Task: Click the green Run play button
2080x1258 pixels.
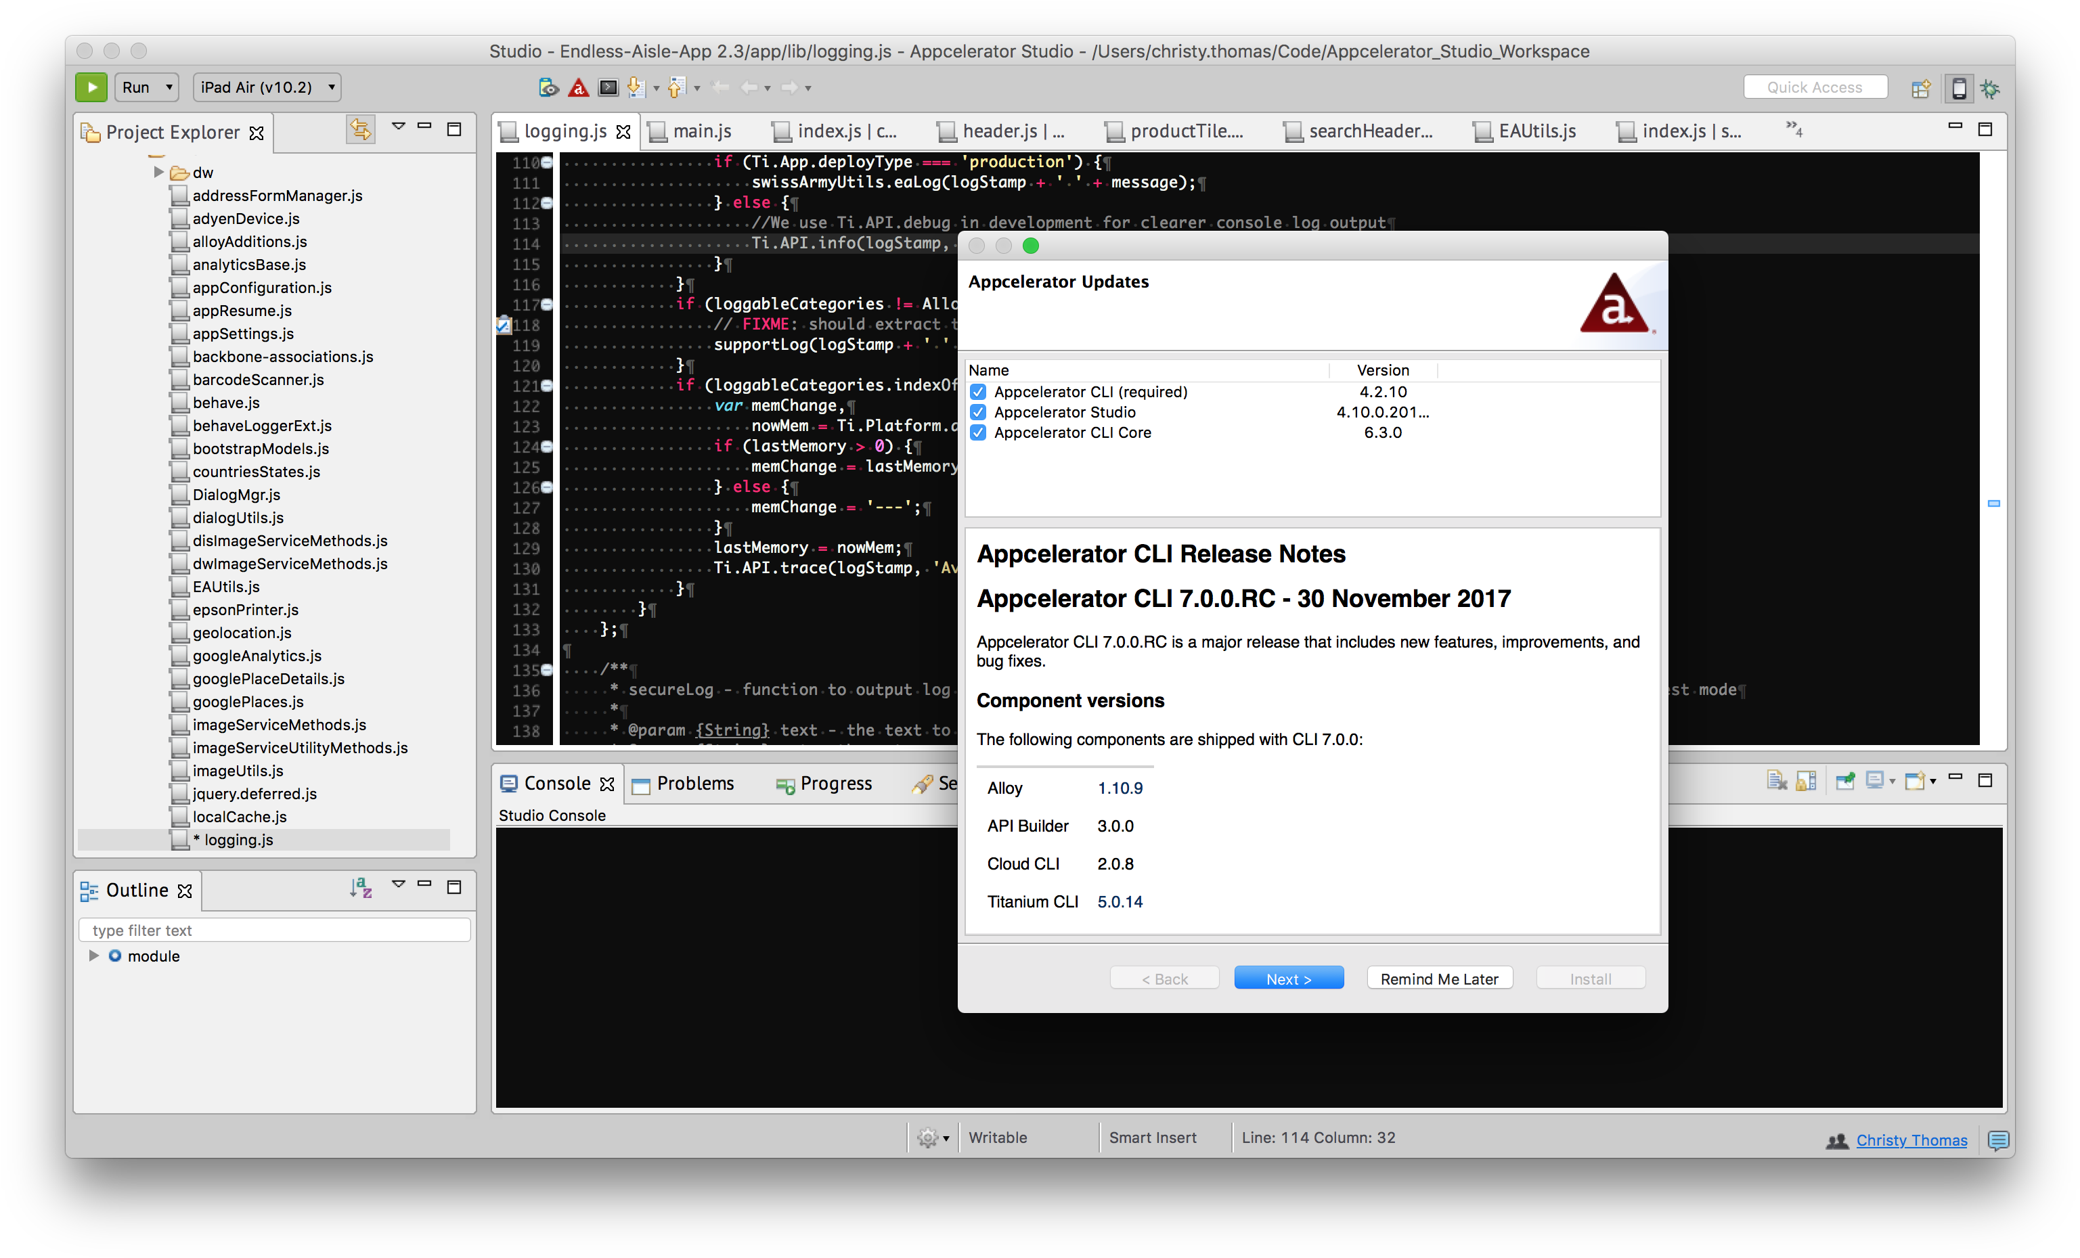Action: coord(91,87)
